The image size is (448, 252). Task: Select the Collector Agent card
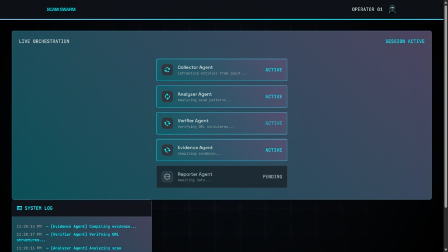pyautogui.click(x=222, y=70)
